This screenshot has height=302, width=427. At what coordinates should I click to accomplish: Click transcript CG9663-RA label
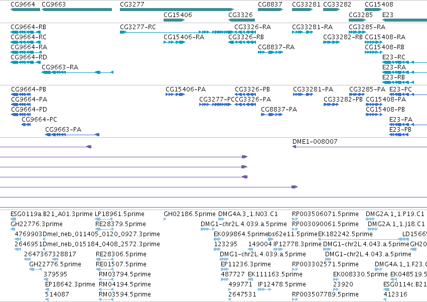[60, 67]
